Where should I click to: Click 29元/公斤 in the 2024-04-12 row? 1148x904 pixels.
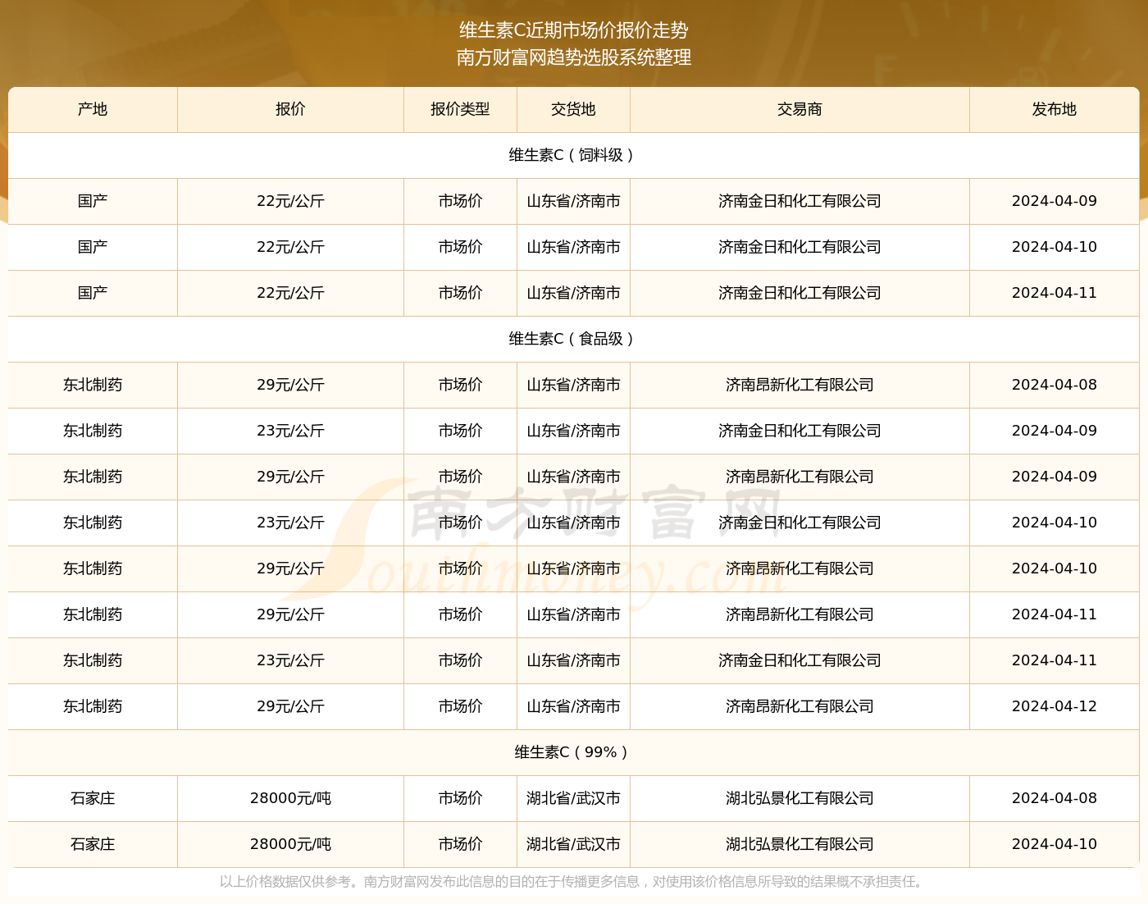(290, 706)
